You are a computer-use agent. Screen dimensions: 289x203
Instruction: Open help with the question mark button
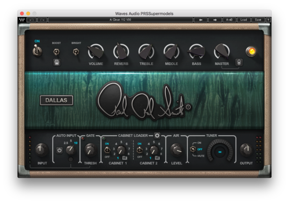268,20
